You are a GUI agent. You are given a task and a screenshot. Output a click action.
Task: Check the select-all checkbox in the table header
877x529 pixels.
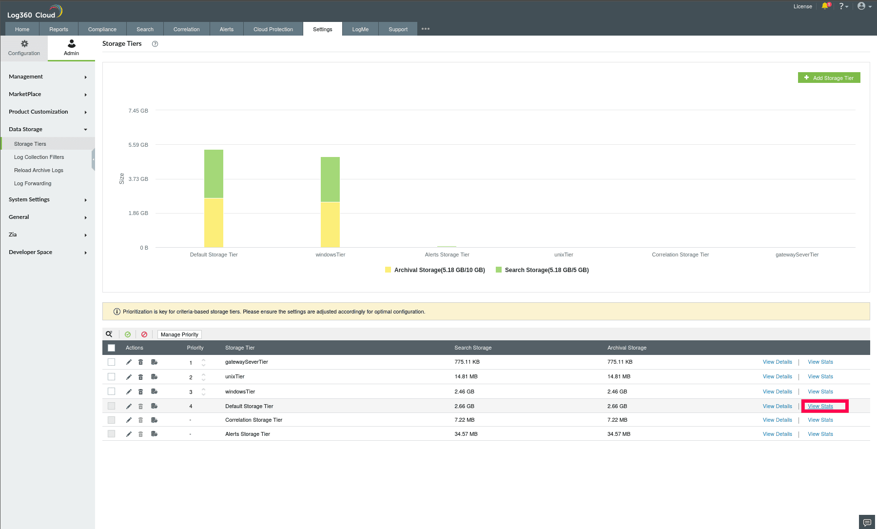pyautogui.click(x=111, y=348)
